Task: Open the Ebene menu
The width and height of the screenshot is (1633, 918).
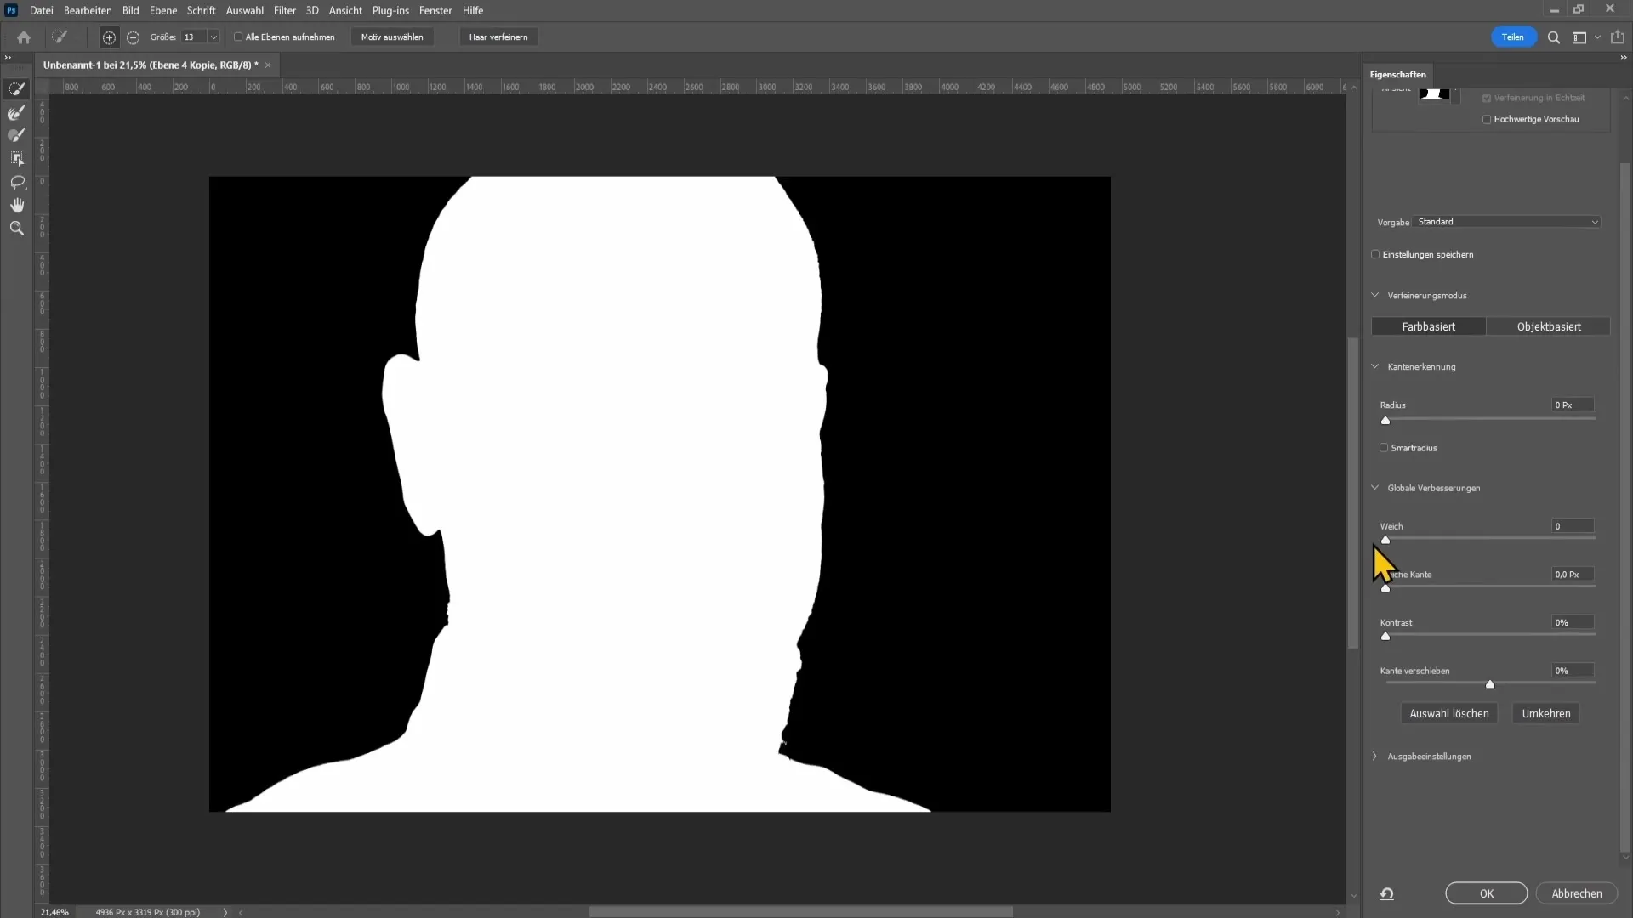Action: pos(163,10)
